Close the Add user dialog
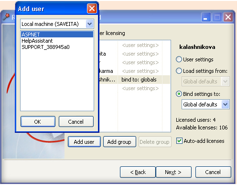The width and height of the screenshot is (237, 186). (x=92, y=9)
